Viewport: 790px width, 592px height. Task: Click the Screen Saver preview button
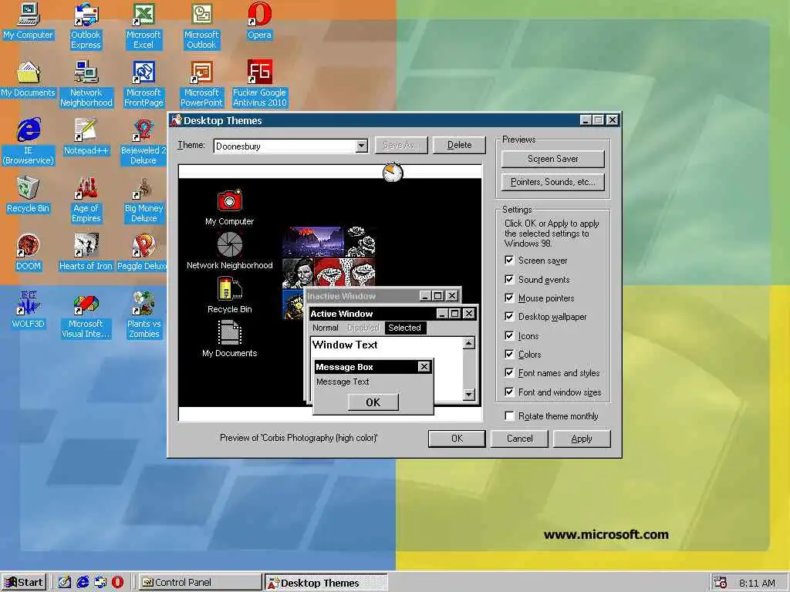(x=552, y=159)
